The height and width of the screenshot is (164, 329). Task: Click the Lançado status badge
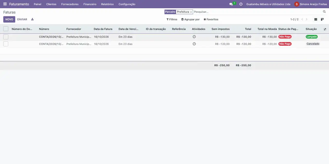(312, 37)
